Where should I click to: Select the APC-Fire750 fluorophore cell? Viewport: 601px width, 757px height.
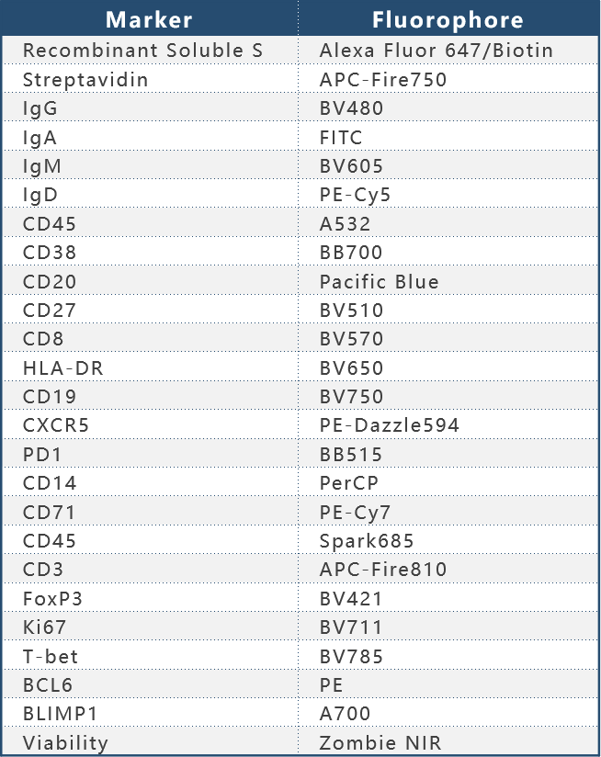coord(383,80)
